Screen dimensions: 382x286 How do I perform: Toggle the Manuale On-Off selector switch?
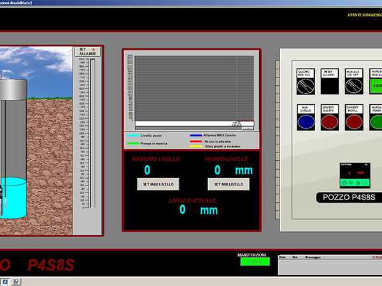pyautogui.click(x=353, y=85)
